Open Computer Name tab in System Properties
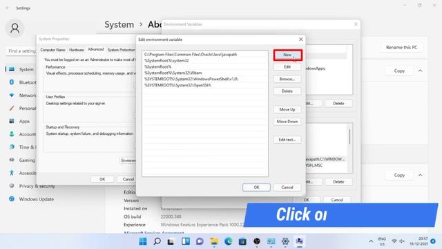This screenshot has width=442, height=249. point(52,50)
